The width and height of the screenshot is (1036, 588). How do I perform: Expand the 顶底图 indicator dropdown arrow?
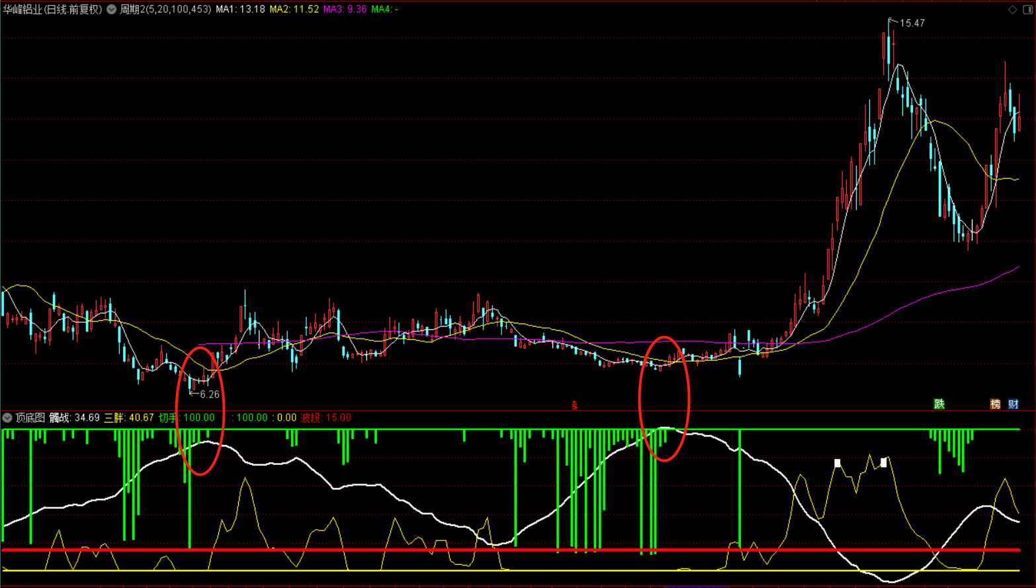pyautogui.click(x=7, y=418)
